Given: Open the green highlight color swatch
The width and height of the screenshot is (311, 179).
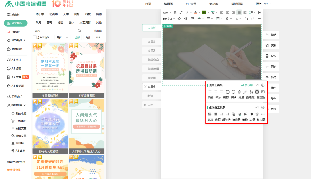Looking at the screenshot, I should (x=204, y=12).
